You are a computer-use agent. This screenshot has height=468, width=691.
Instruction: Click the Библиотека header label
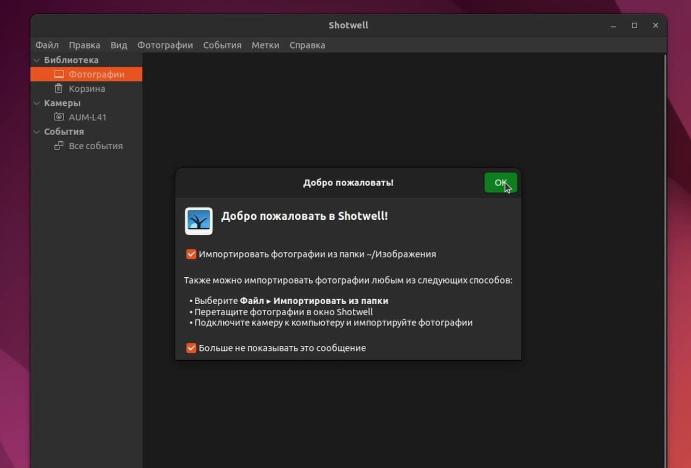click(71, 60)
